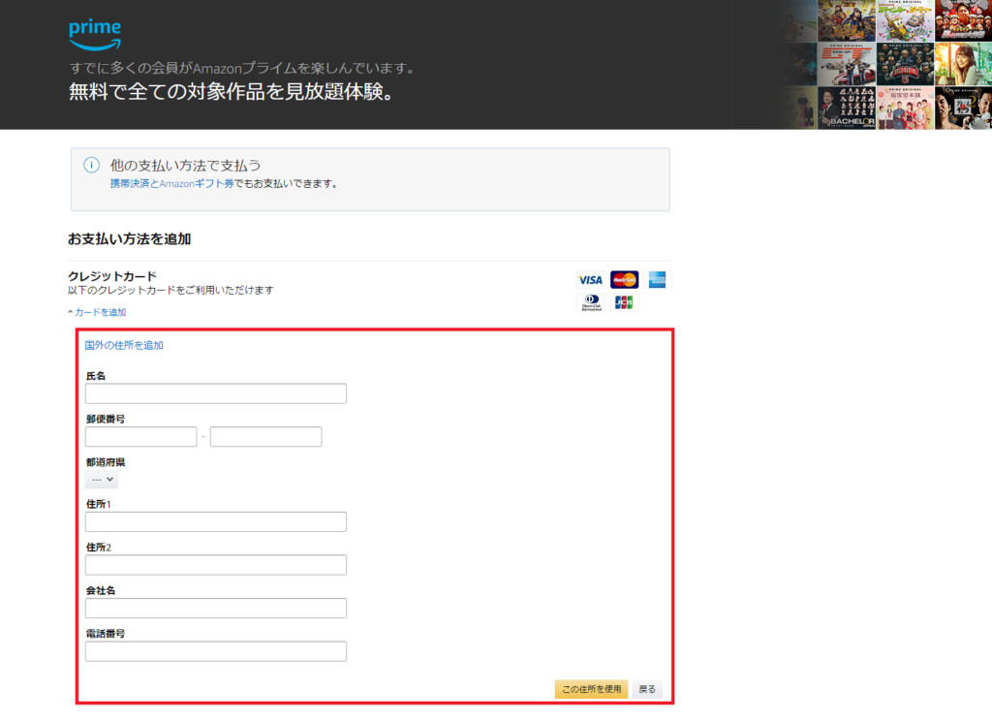Click inside the 氏名 name field
This screenshot has height=721, width=992.
(x=215, y=393)
